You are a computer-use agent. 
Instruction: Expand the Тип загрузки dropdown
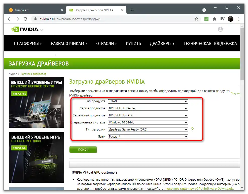point(148,130)
